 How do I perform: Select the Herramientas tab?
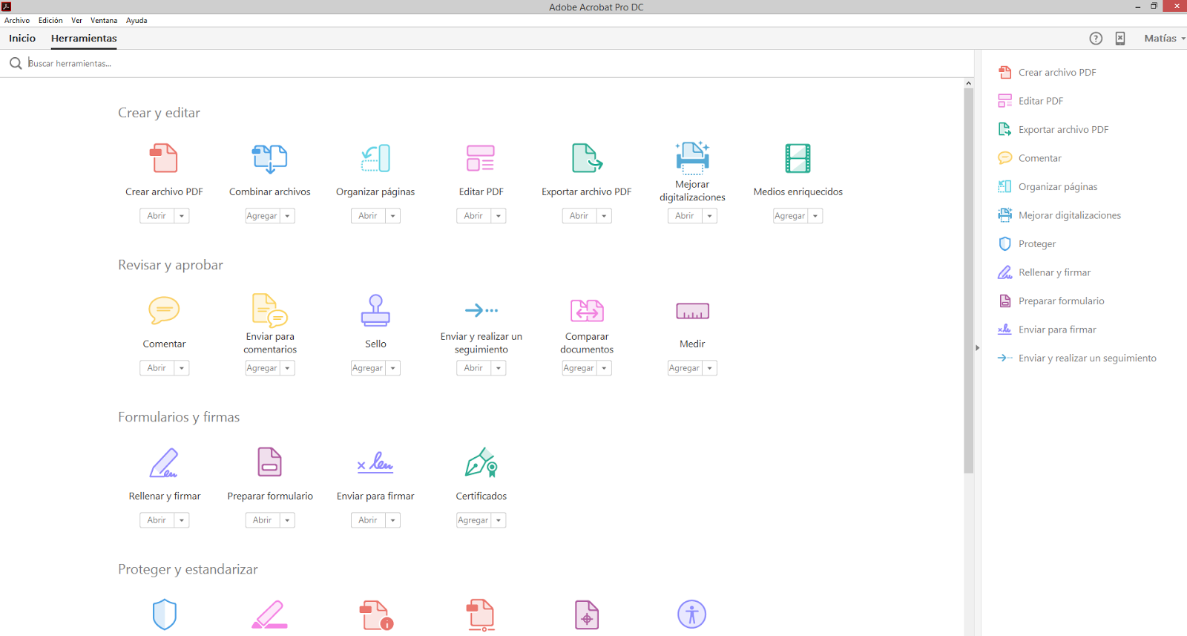(x=84, y=39)
